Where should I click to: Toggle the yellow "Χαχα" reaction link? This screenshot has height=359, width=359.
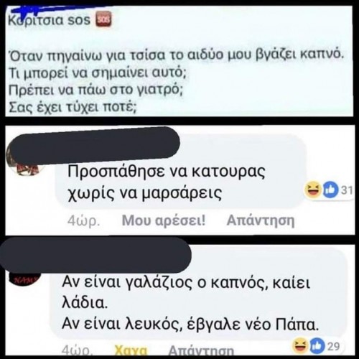tap(131, 350)
